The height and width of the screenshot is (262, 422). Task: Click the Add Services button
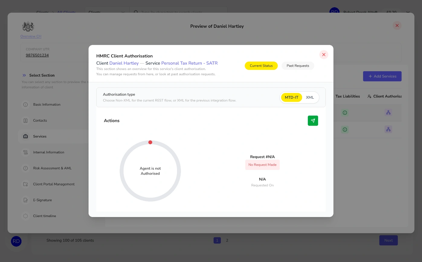[x=382, y=76]
